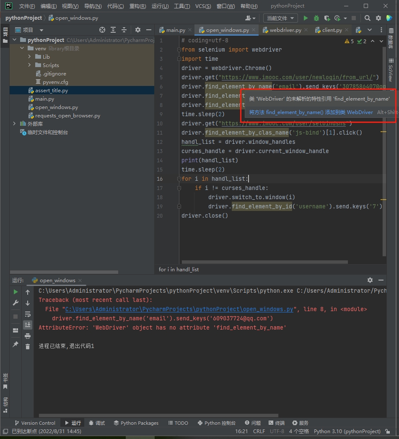
Task: Show hidden editor tabs chevron
Action: [x=370, y=30]
